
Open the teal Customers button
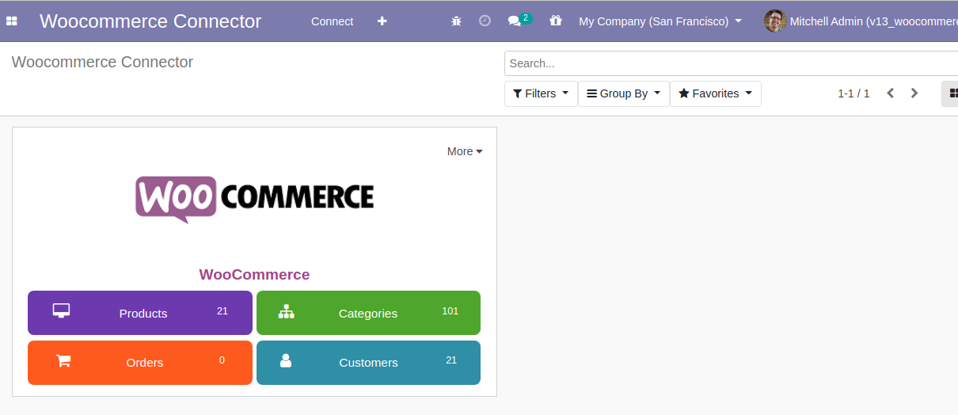pyautogui.click(x=368, y=363)
